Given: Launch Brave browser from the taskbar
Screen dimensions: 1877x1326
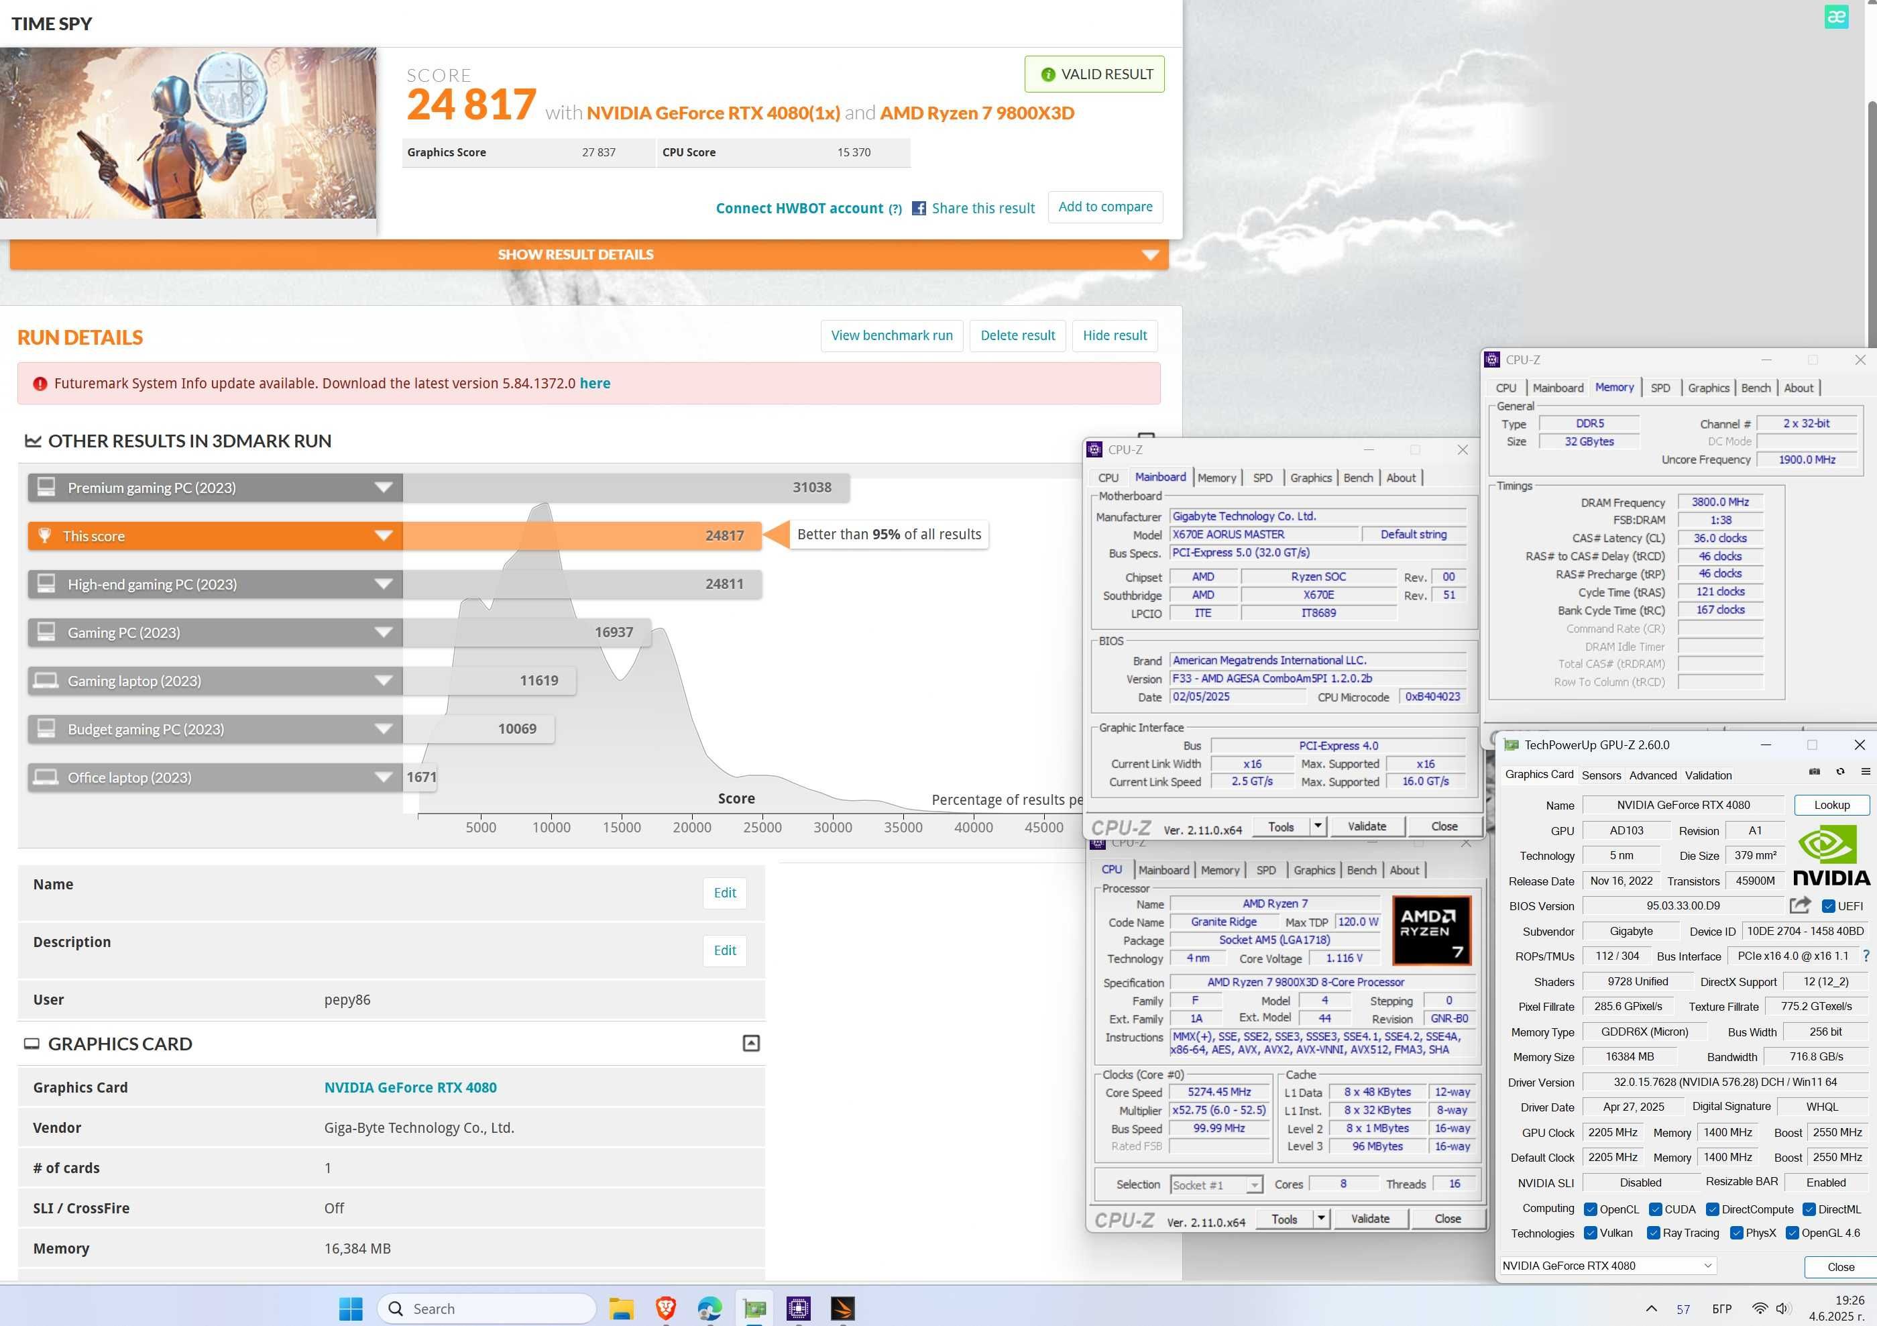Looking at the screenshot, I should click(x=665, y=1309).
